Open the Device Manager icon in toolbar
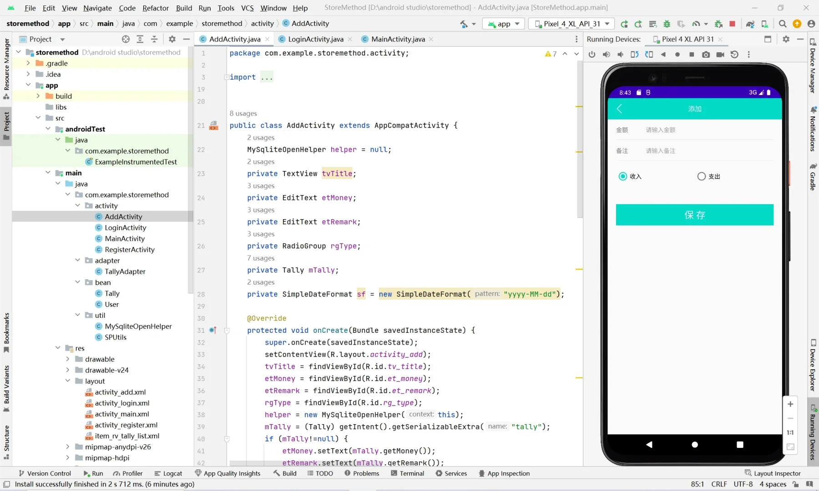The height and width of the screenshot is (491, 819). pos(765,24)
